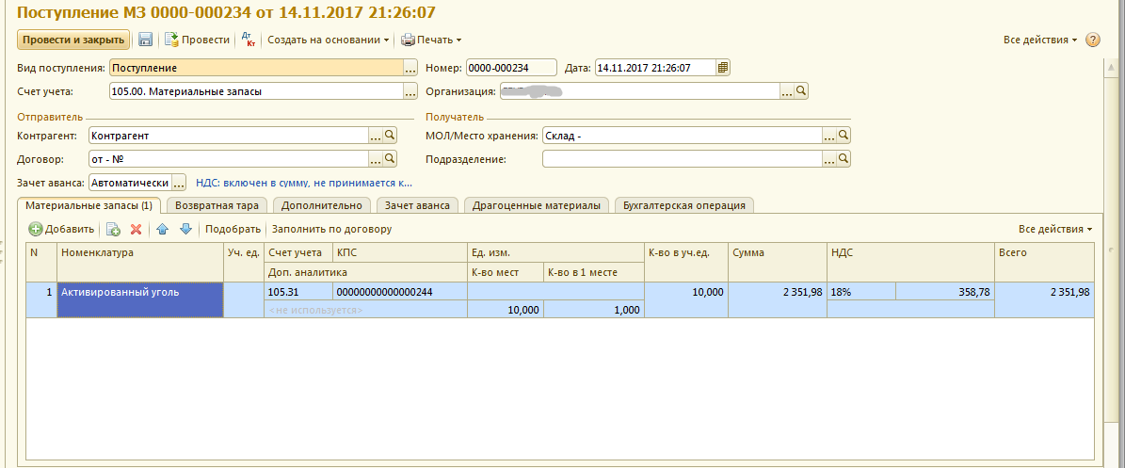Click magnifier icon next to Контрагент field
The image size is (1125, 468).
pos(390,136)
